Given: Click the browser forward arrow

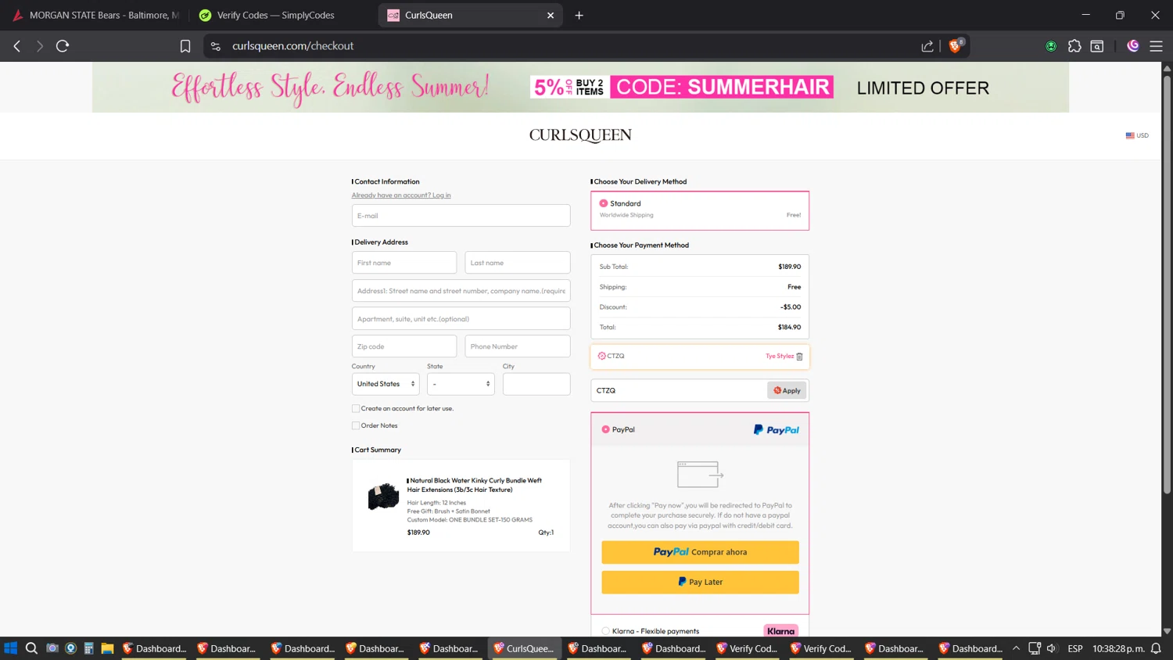Looking at the screenshot, I should point(39,46).
